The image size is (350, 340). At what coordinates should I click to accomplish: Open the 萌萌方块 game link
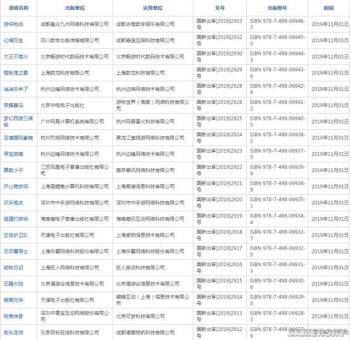pos(13,301)
